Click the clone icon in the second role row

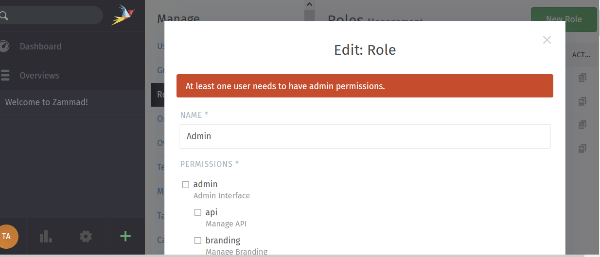coord(582,101)
